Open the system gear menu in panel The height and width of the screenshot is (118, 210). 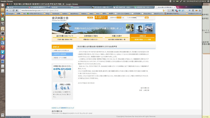(208, 1)
